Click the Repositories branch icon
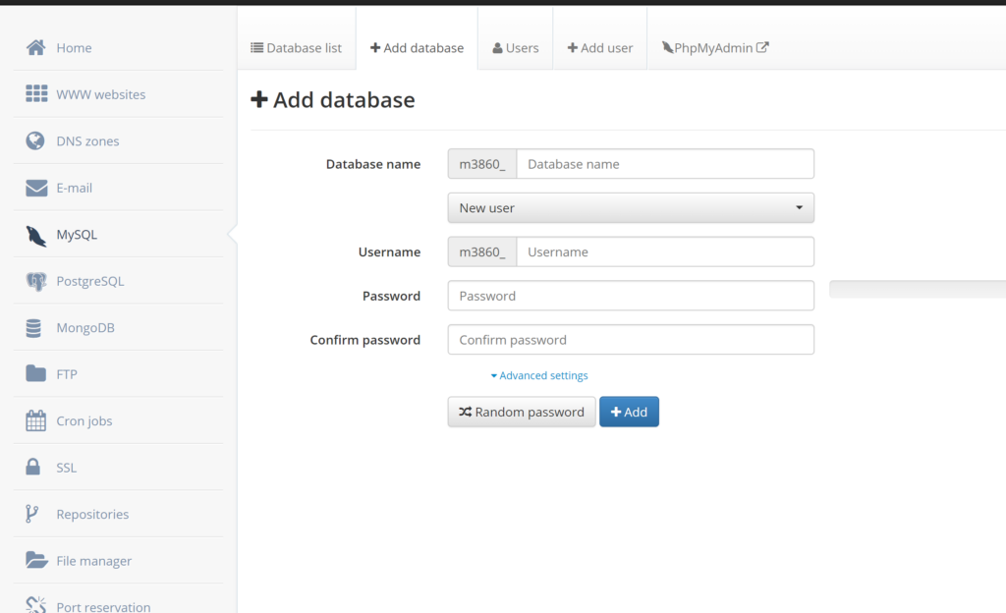Image resolution: width=1006 pixels, height=613 pixels. point(32,514)
